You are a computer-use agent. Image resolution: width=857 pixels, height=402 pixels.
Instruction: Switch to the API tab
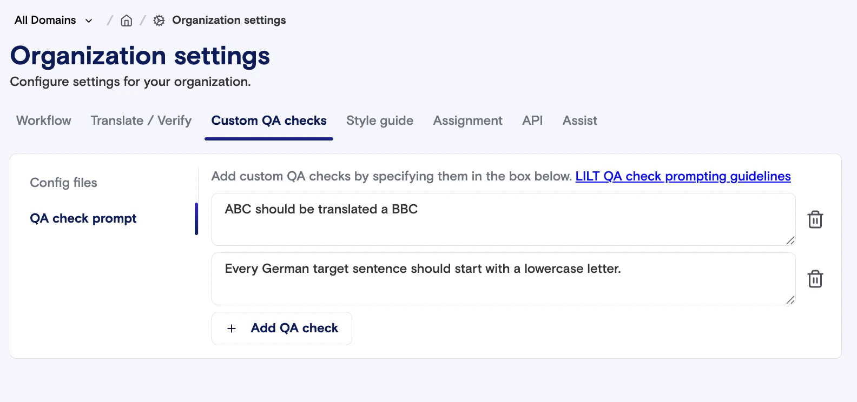click(532, 120)
